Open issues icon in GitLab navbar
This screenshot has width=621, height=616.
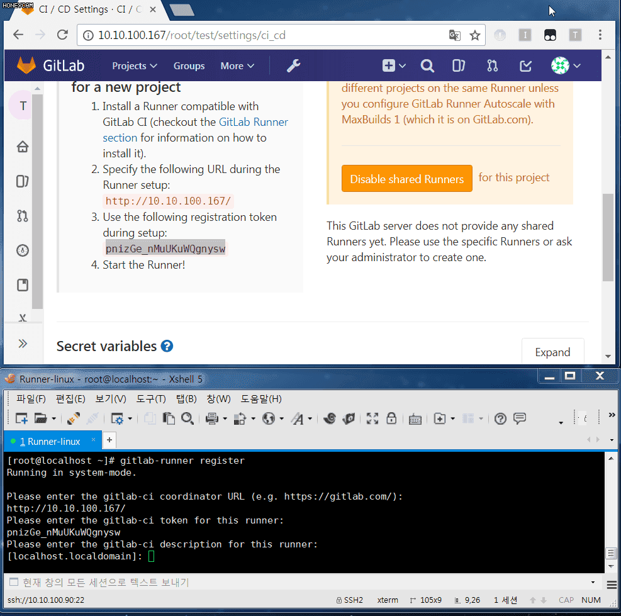pos(458,66)
